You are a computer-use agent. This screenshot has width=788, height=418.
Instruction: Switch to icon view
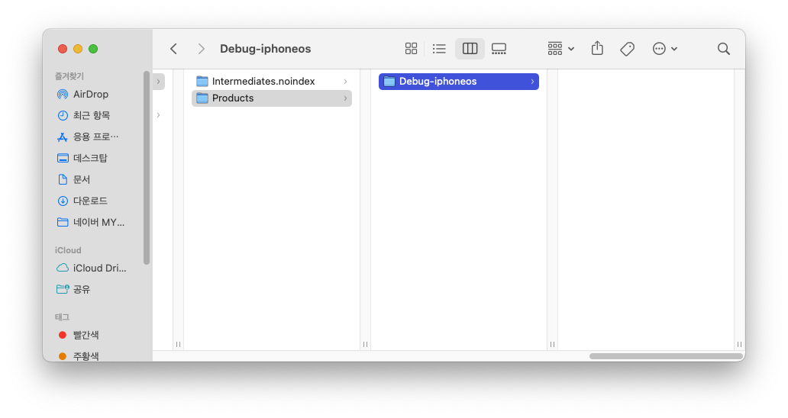pyautogui.click(x=411, y=49)
